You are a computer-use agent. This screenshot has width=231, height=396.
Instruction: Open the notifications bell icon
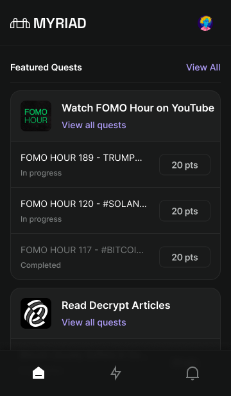(193, 373)
